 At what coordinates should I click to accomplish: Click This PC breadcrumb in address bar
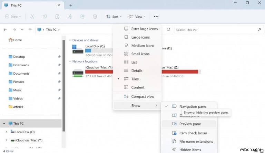click(x=51, y=30)
